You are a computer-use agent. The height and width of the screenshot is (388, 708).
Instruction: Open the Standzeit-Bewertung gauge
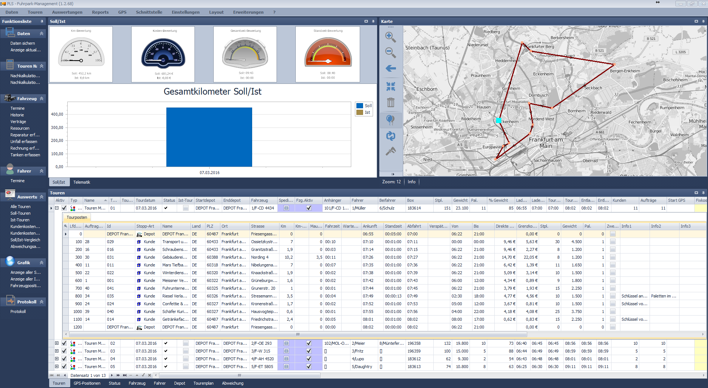coord(328,54)
